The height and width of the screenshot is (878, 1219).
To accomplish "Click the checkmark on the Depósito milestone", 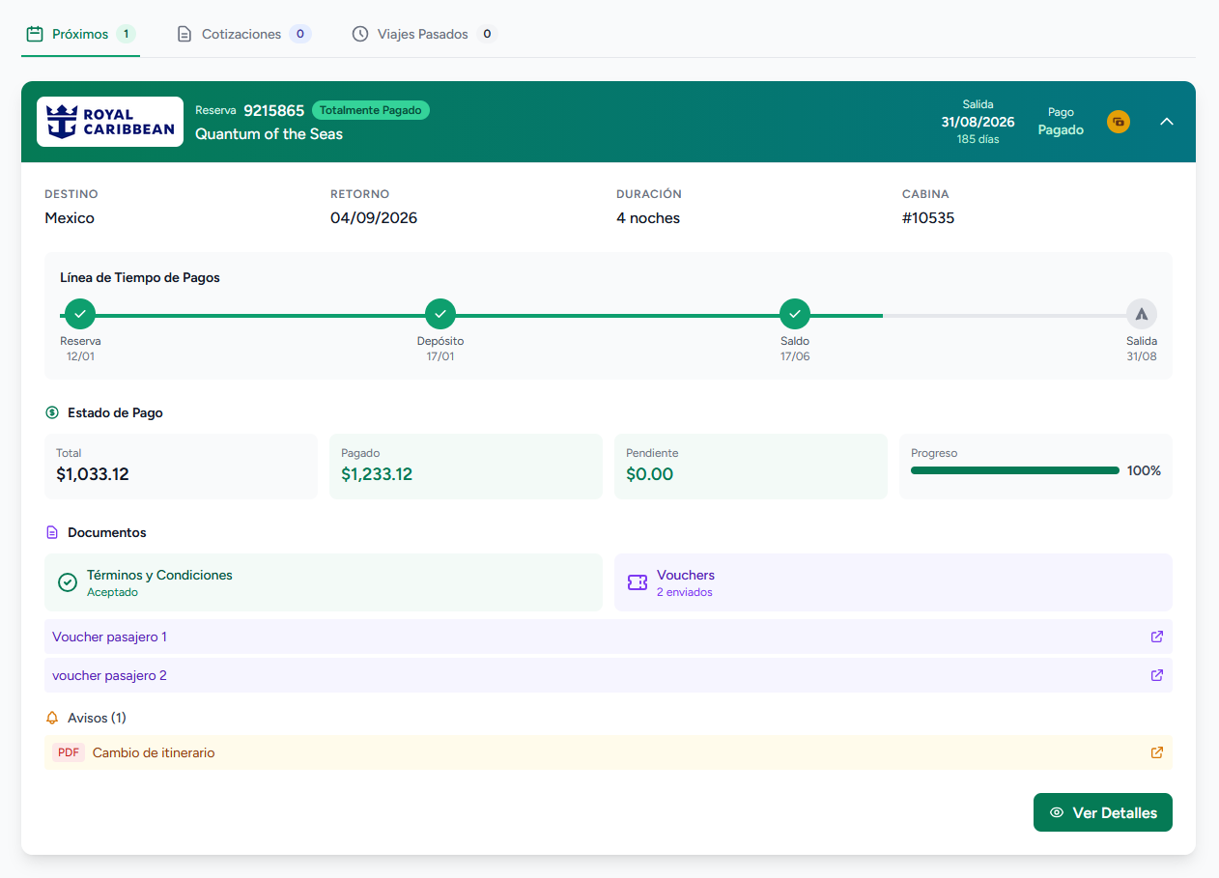I will click(x=440, y=314).
